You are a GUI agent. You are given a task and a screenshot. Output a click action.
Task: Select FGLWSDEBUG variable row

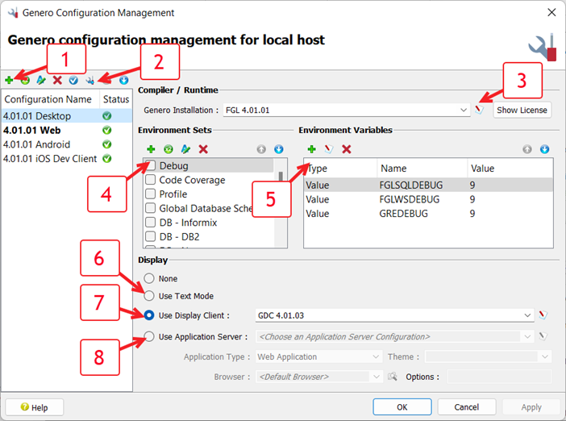point(428,199)
